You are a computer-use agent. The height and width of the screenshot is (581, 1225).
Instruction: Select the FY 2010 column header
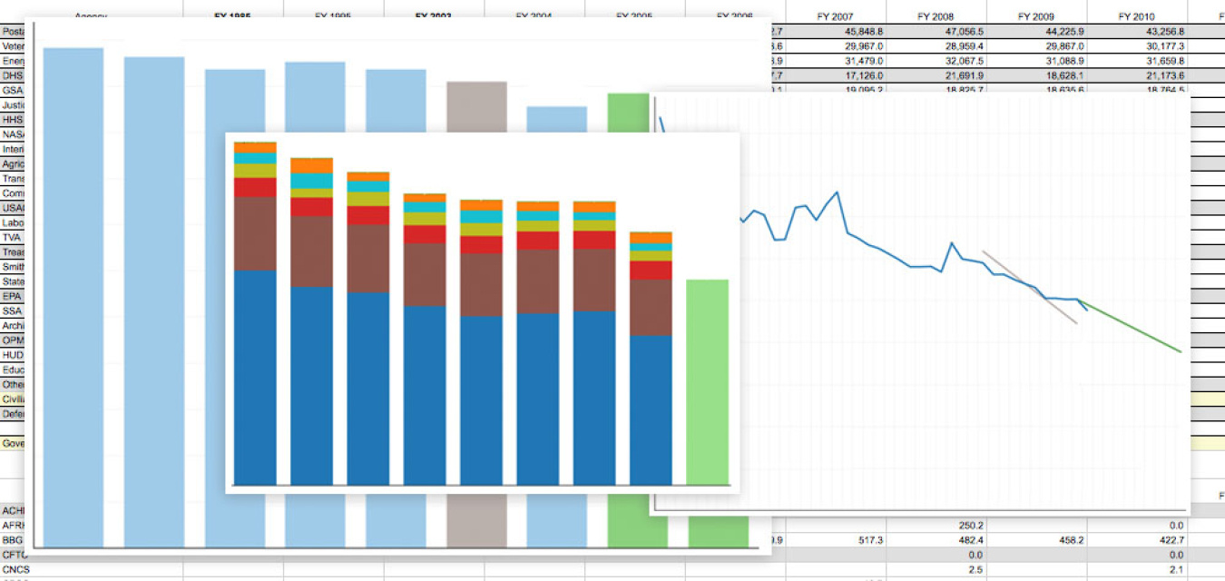(x=1137, y=16)
